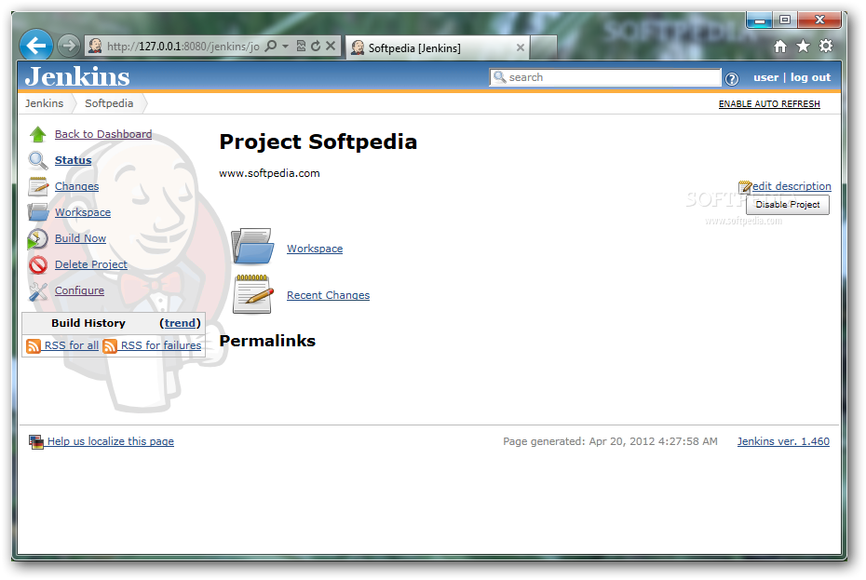Click the Delete Project link
Screen dimensions: 866x580
tap(91, 264)
